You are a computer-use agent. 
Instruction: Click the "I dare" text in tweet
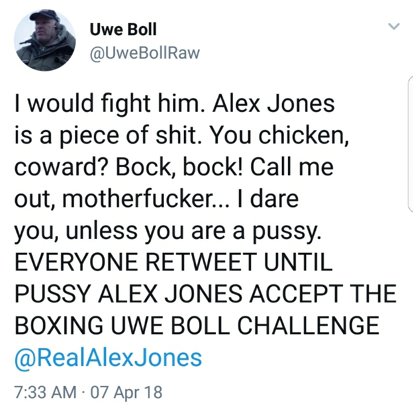tap(268, 199)
